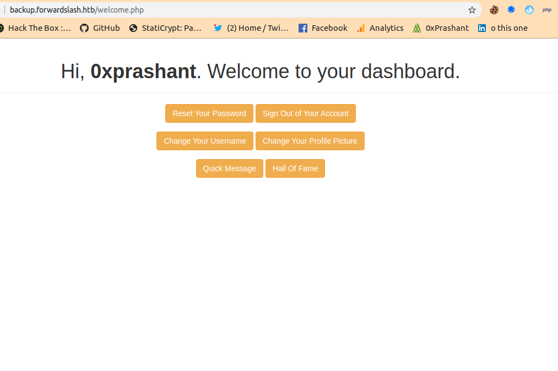The height and width of the screenshot is (371, 558).
Task: Open the cookie manager extension icon
Action: tap(494, 9)
